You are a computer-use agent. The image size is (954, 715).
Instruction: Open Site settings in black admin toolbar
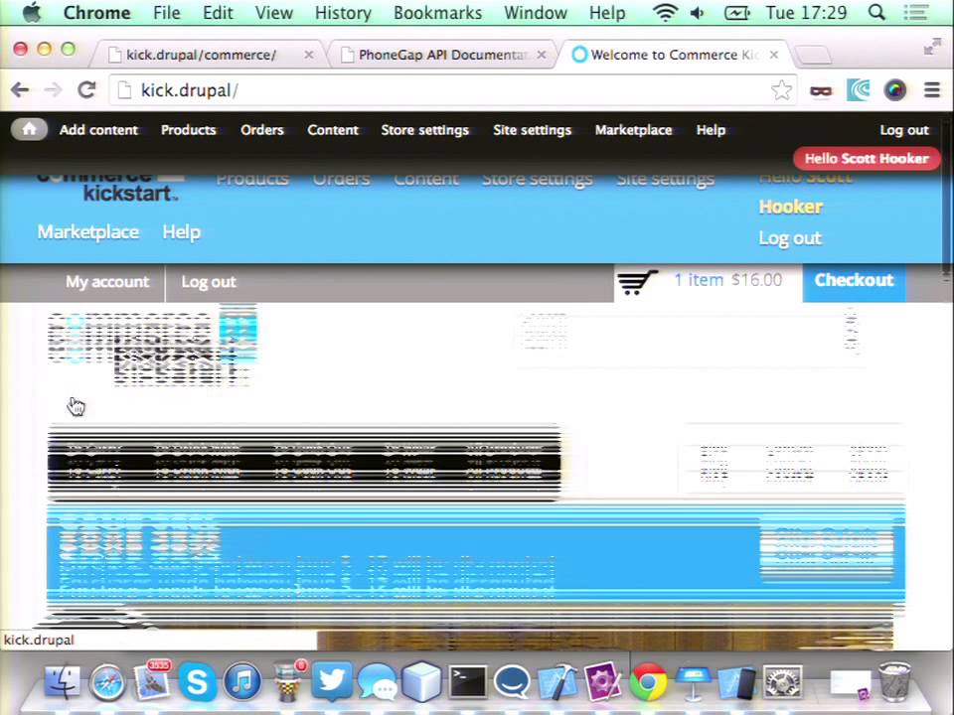coord(533,130)
